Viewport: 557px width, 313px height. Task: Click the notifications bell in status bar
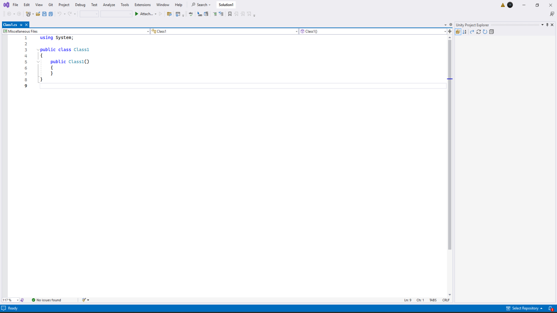[550, 308]
